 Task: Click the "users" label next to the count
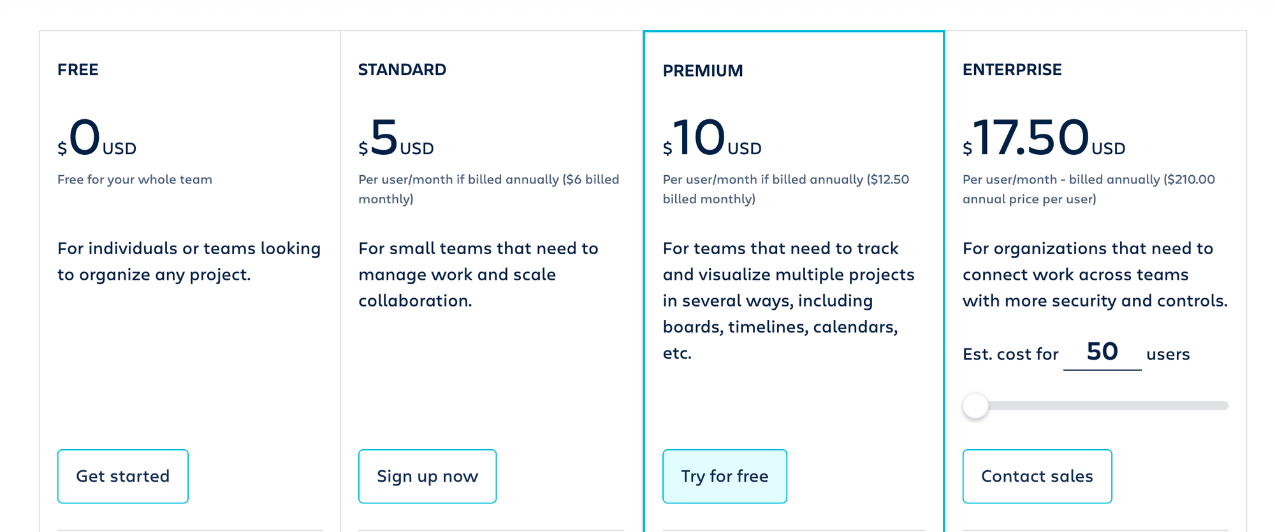1168,354
